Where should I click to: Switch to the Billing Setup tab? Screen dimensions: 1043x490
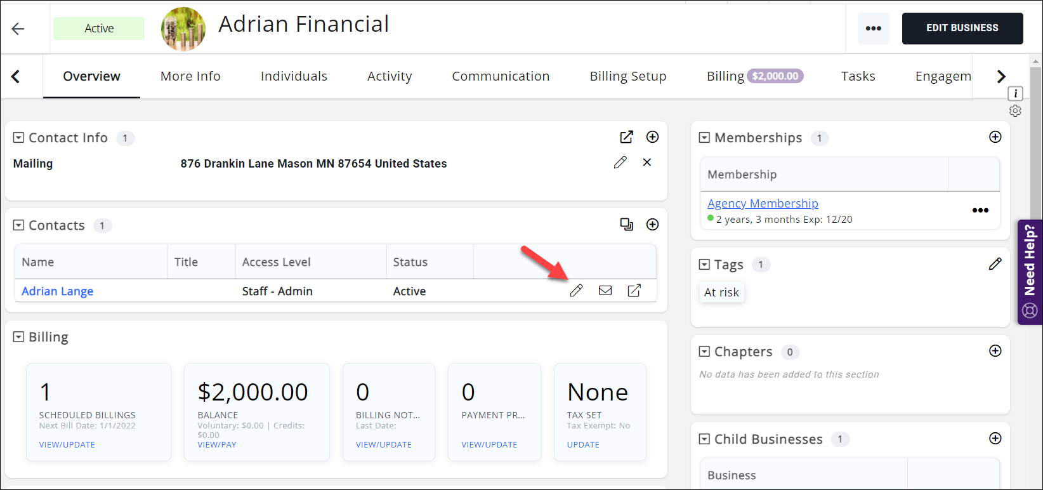point(627,76)
